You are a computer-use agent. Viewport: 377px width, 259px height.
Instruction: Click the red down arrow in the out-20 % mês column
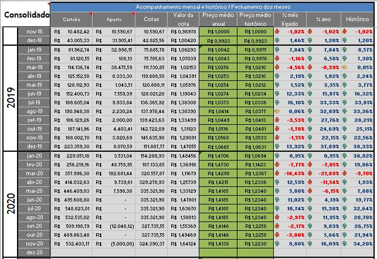pyautogui.click(x=277, y=235)
